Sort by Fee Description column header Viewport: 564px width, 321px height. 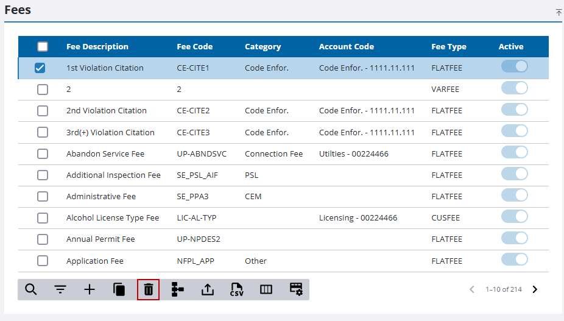pyautogui.click(x=97, y=47)
